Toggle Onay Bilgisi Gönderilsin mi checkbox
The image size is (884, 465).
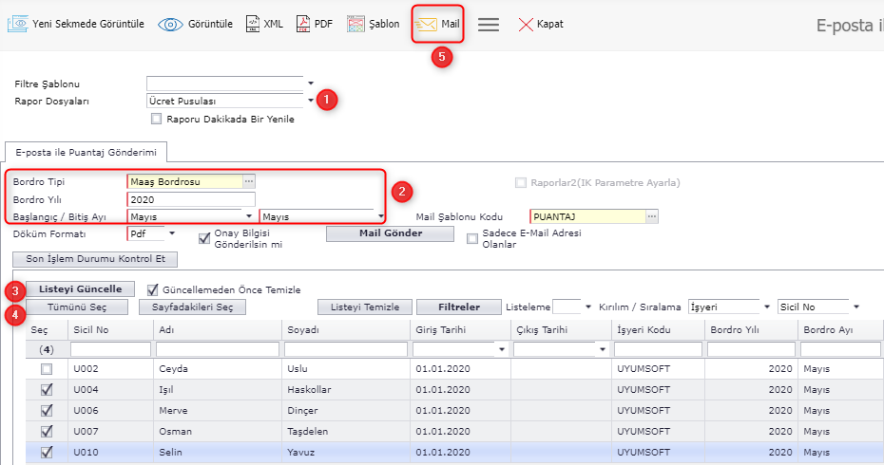click(204, 238)
